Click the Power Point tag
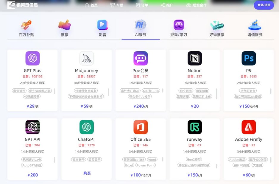 click(x=146, y=165)
